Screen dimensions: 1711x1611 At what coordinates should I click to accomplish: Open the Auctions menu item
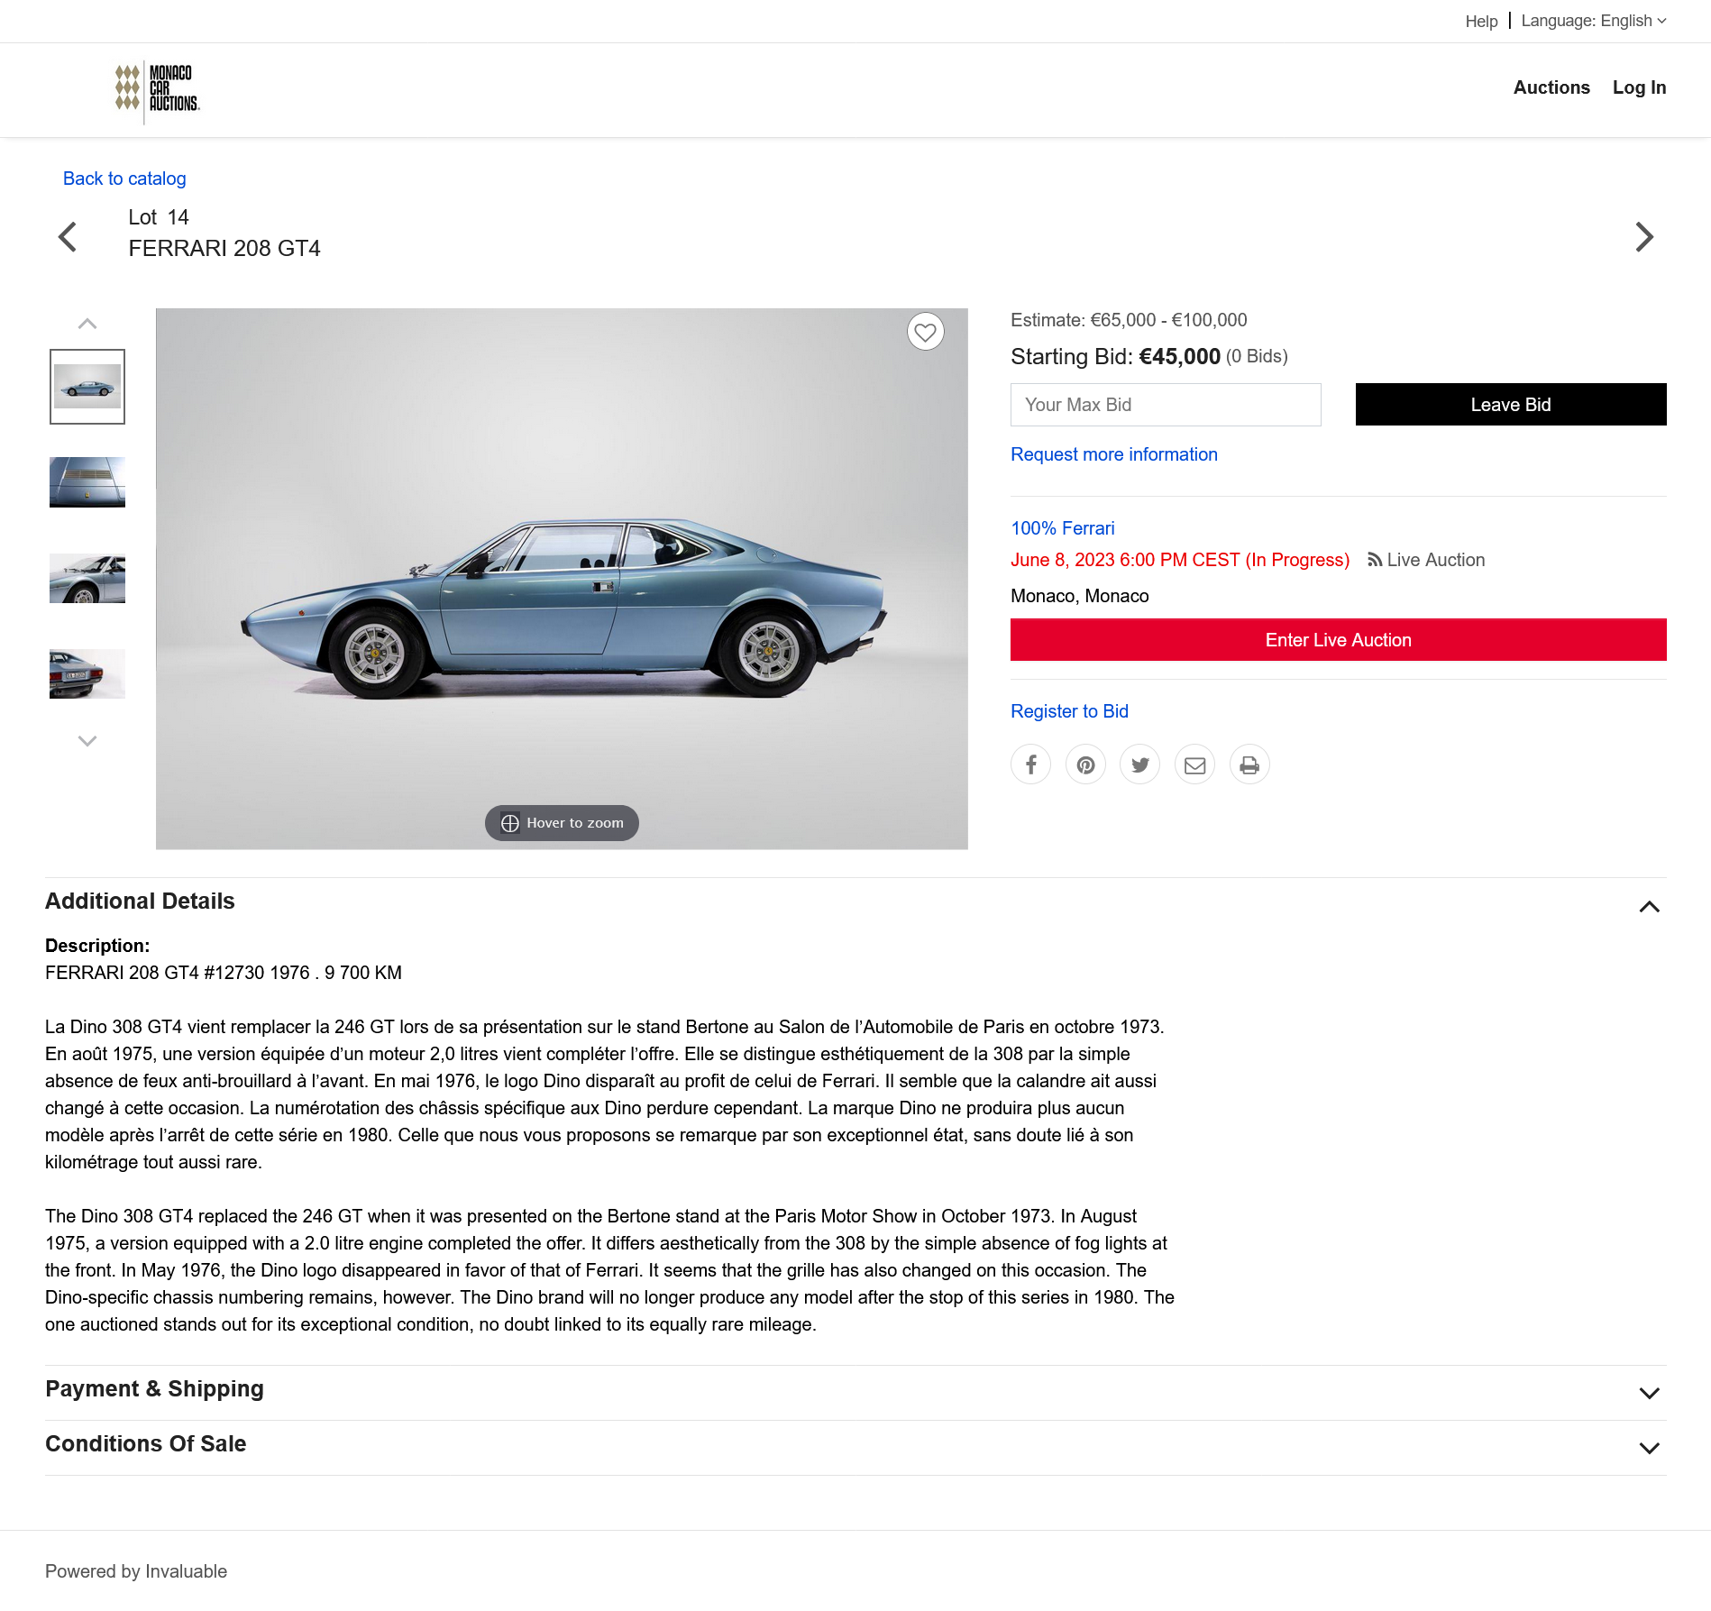tap(1551, 87)
